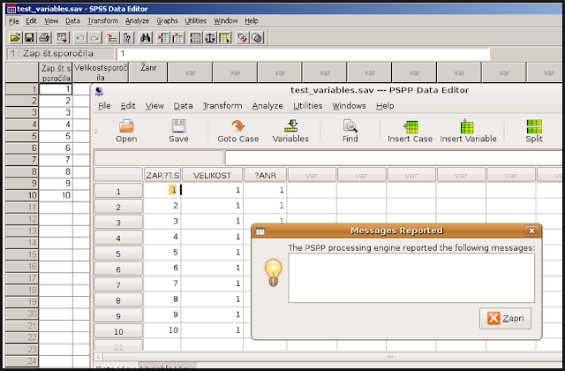Open SPSS File menu
The width and height of the screenshot is (565, 371).
point(14,21)
